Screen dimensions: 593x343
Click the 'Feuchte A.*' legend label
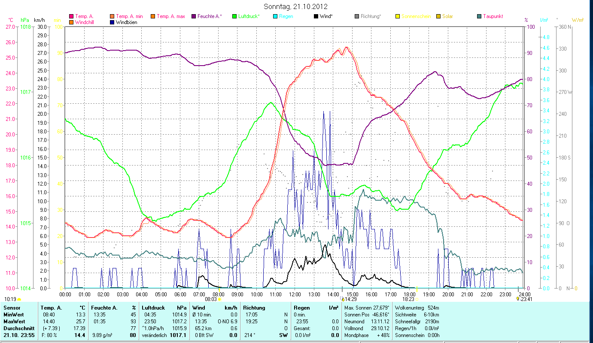pos(210,16)
